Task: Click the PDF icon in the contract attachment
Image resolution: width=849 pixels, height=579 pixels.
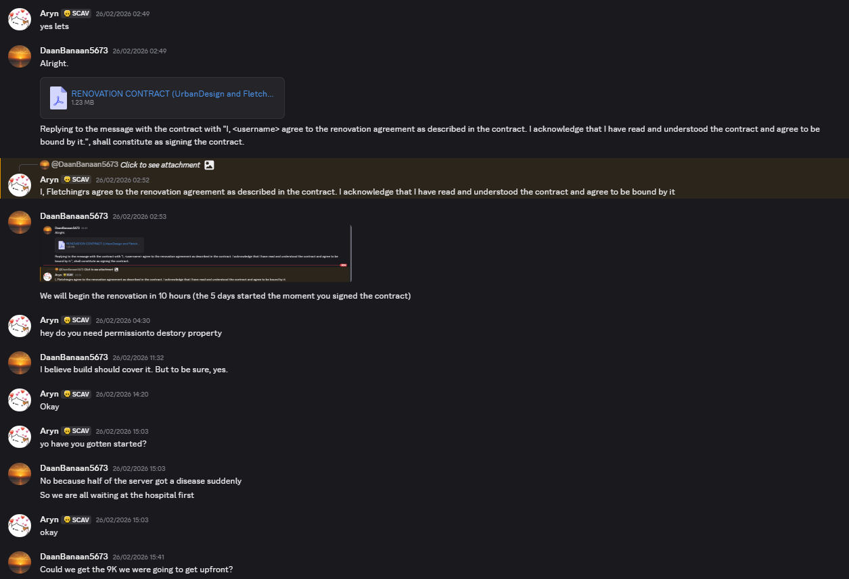Action: click(x=58, y=98)
